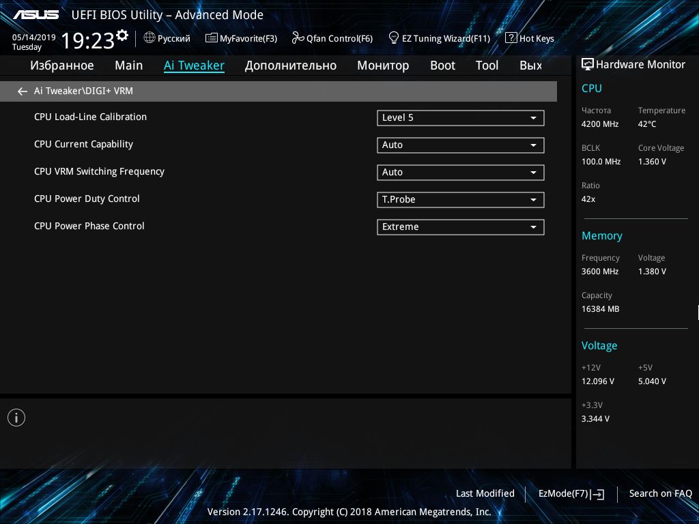Click the Memory section heading
The height and width of the screenshot is (524, 699).
pos(602,236)
